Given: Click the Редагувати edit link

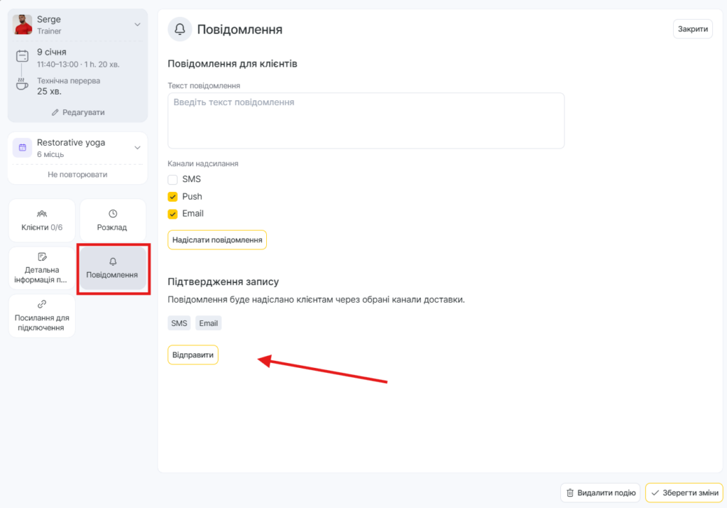Looking at the screenshot, I should 77,112.
